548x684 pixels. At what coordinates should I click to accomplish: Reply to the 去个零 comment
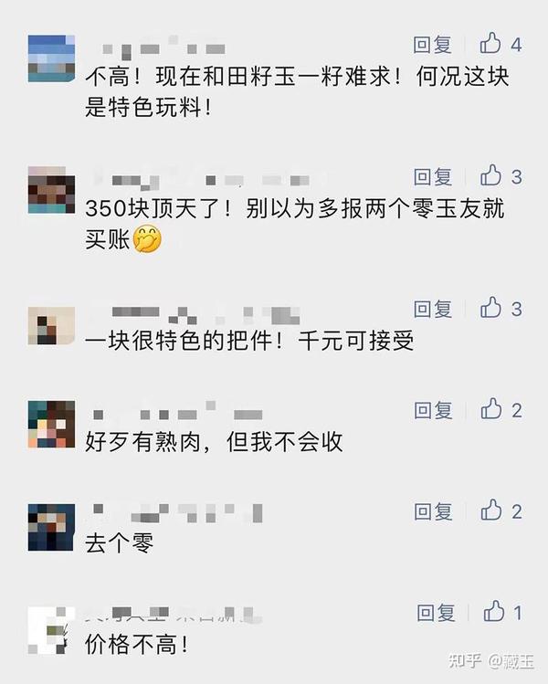click(433, 511)
